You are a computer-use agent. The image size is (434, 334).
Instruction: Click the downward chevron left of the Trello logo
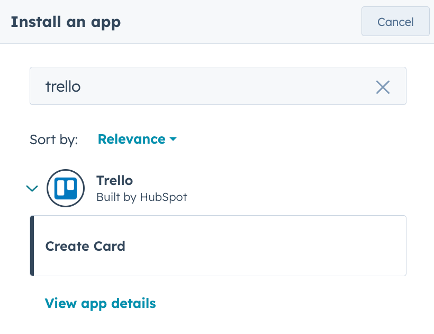coord(32,188)
